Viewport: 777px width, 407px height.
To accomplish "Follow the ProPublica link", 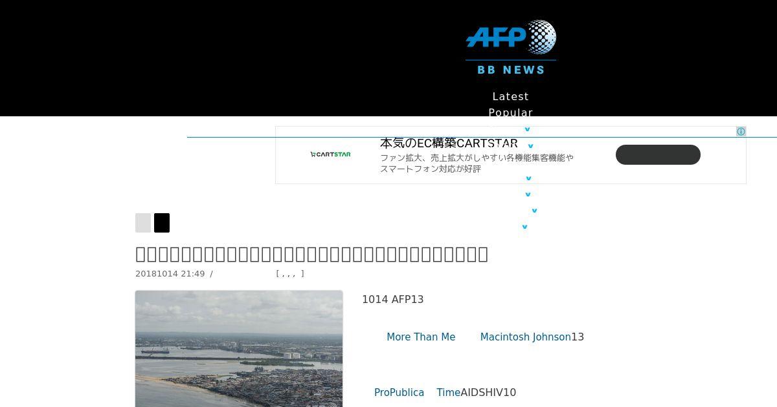I will click(x=399, y=393).
